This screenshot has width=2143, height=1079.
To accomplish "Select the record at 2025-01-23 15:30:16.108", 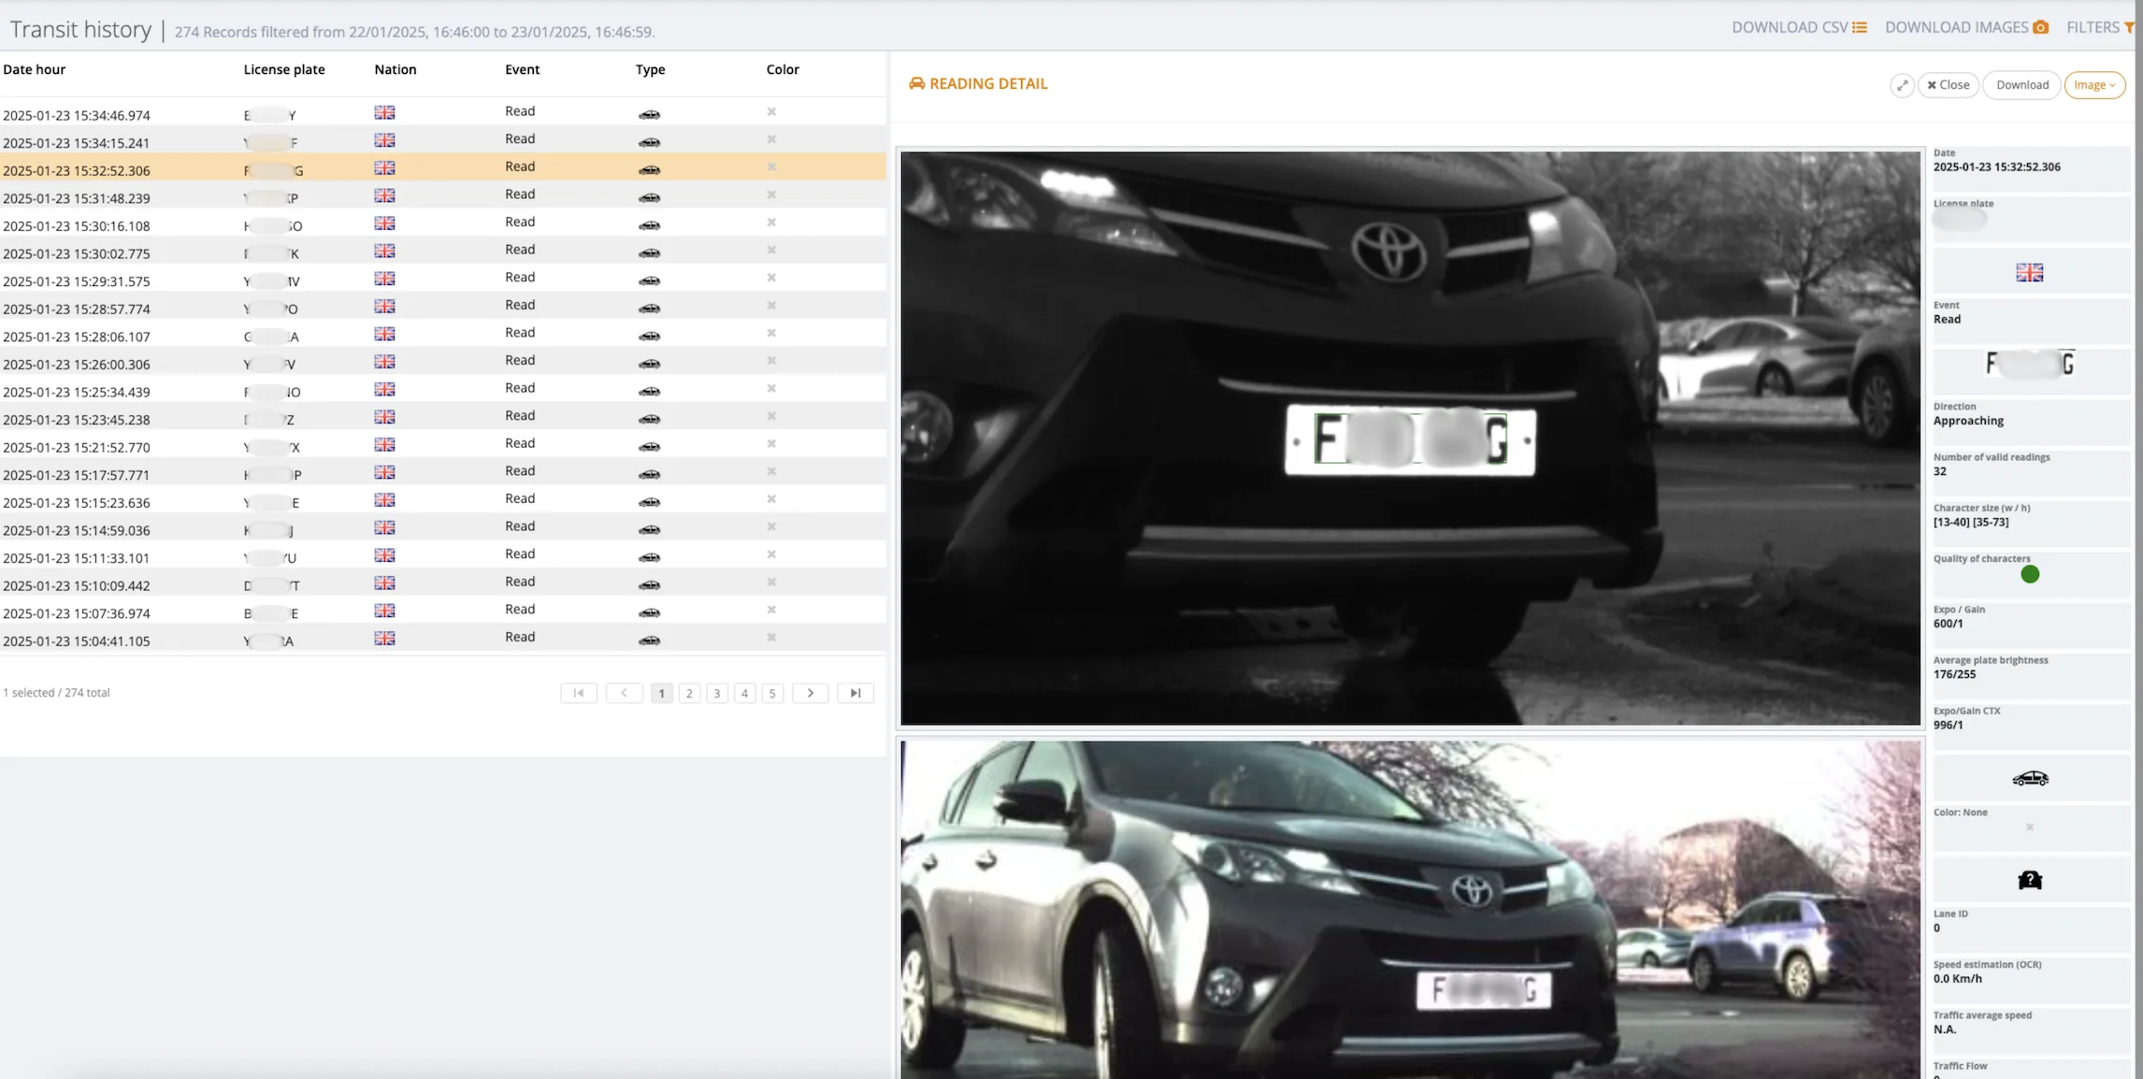I will click(443, 223).
